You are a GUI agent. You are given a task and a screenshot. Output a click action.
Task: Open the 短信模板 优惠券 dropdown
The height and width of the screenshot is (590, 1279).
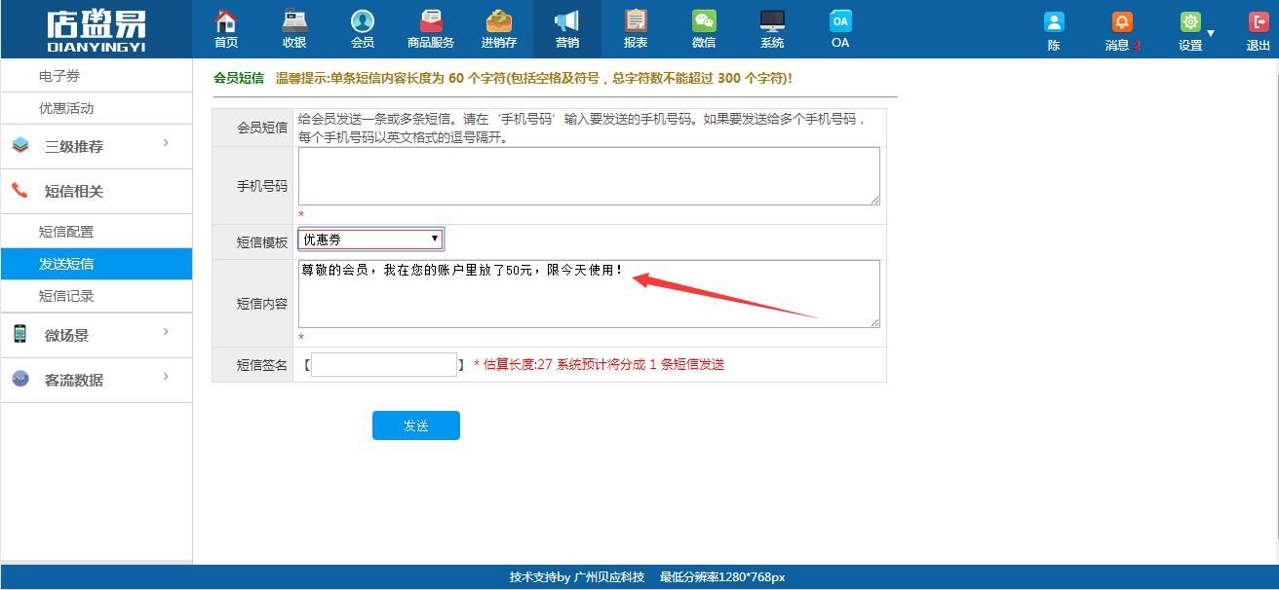(370, 239)
